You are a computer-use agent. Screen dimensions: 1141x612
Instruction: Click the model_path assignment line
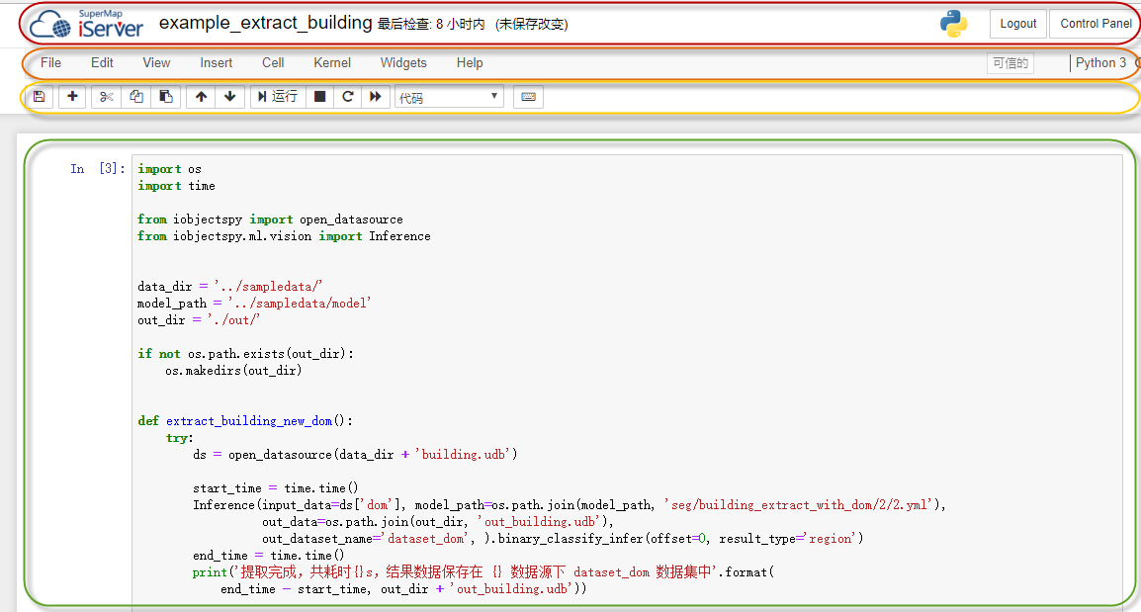point(254,303)
